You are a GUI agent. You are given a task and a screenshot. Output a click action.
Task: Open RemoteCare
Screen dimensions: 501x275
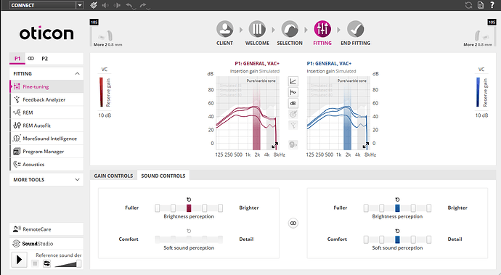46,229
